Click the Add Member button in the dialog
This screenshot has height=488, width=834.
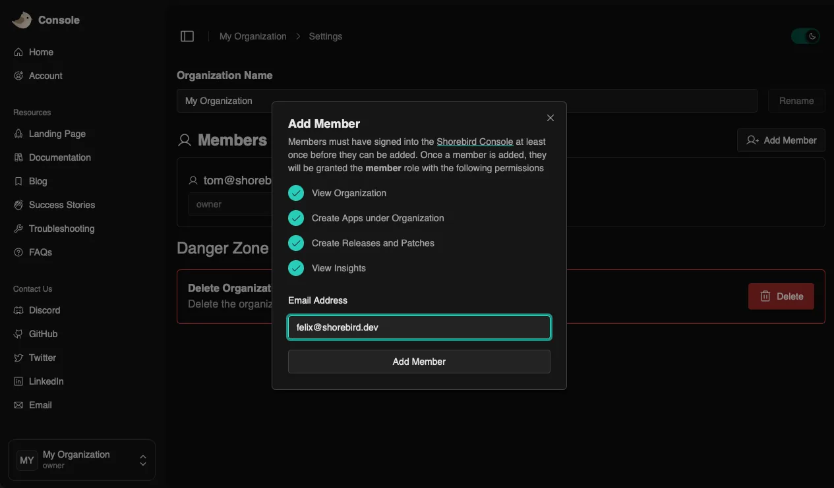[x=419, y=361]
